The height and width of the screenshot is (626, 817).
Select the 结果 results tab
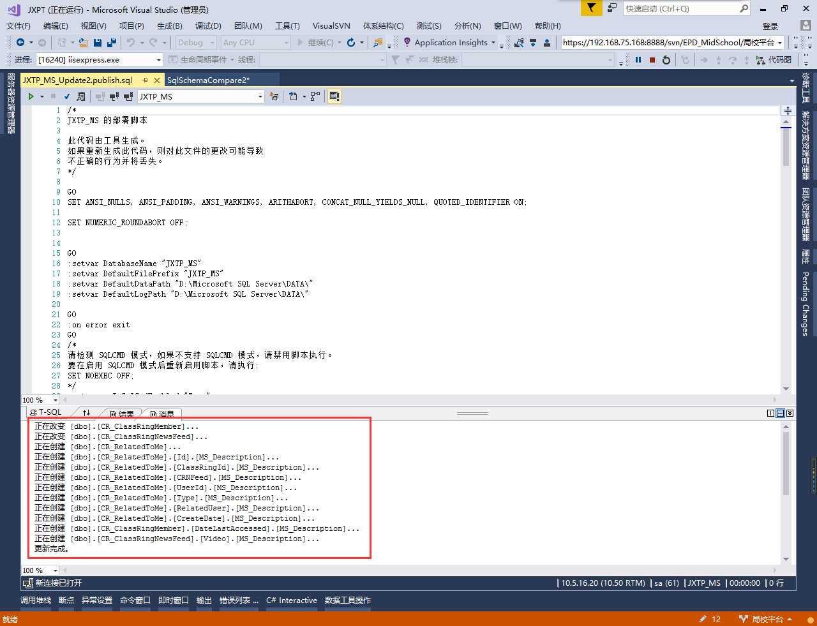tap(122, 414)
